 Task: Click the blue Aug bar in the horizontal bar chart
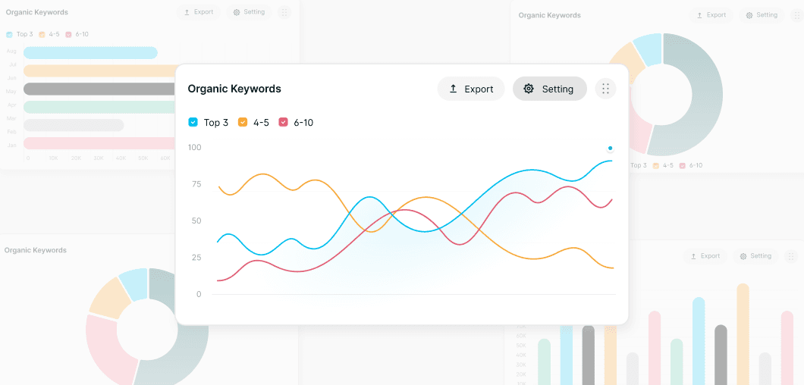[90, 52]
